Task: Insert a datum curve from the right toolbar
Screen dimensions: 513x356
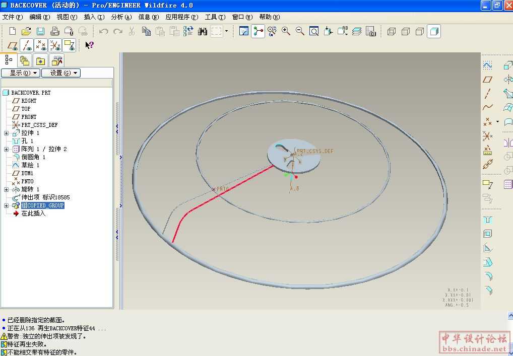Action: [x=487, y=107]
